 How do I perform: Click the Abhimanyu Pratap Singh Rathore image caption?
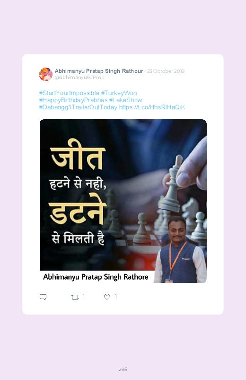tap(96, 277)
